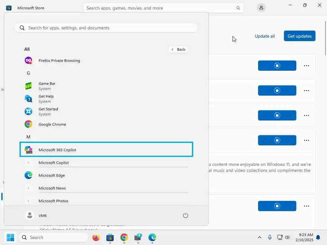The image size is (327, 245).
Task: Open Microsoft Store profile account icon
Action: (261, 8)
